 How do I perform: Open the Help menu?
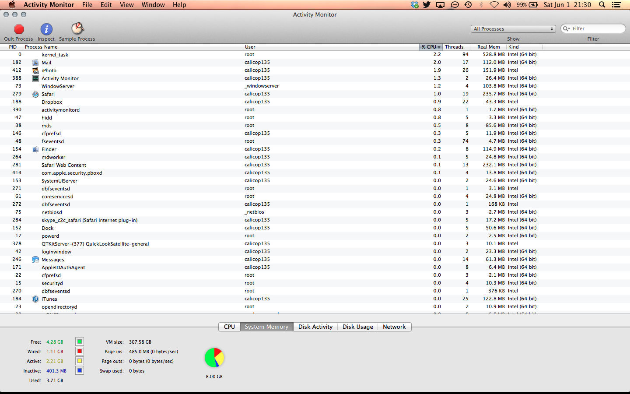coord(179,4)
